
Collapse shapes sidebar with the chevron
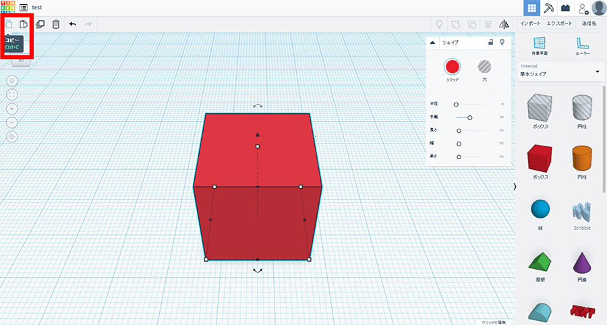pos(515,187)
